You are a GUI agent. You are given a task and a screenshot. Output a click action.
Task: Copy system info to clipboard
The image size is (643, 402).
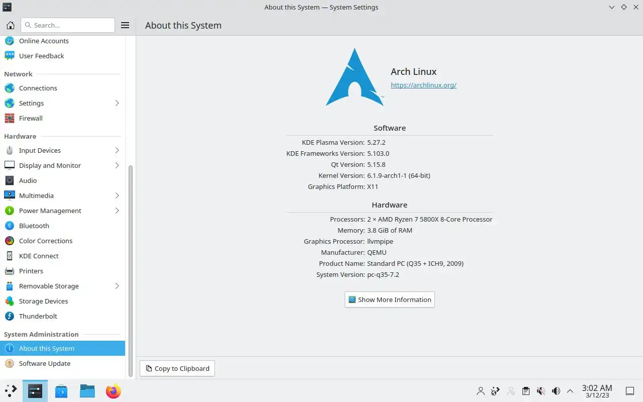pyautogui.click(x=177, y=368)
